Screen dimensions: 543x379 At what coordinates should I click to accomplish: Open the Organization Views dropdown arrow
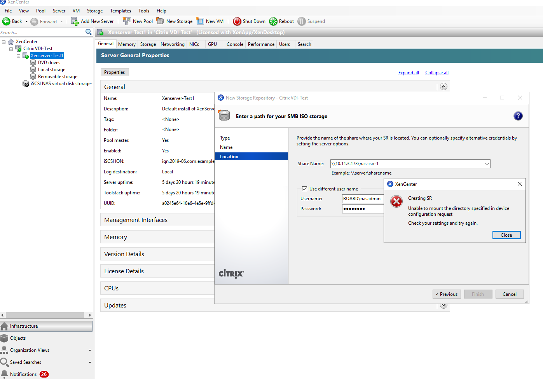click(90, 350)
